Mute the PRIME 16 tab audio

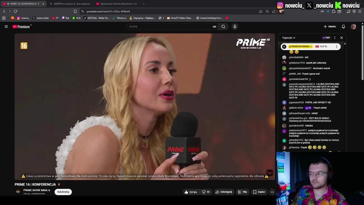pos(8,4)
